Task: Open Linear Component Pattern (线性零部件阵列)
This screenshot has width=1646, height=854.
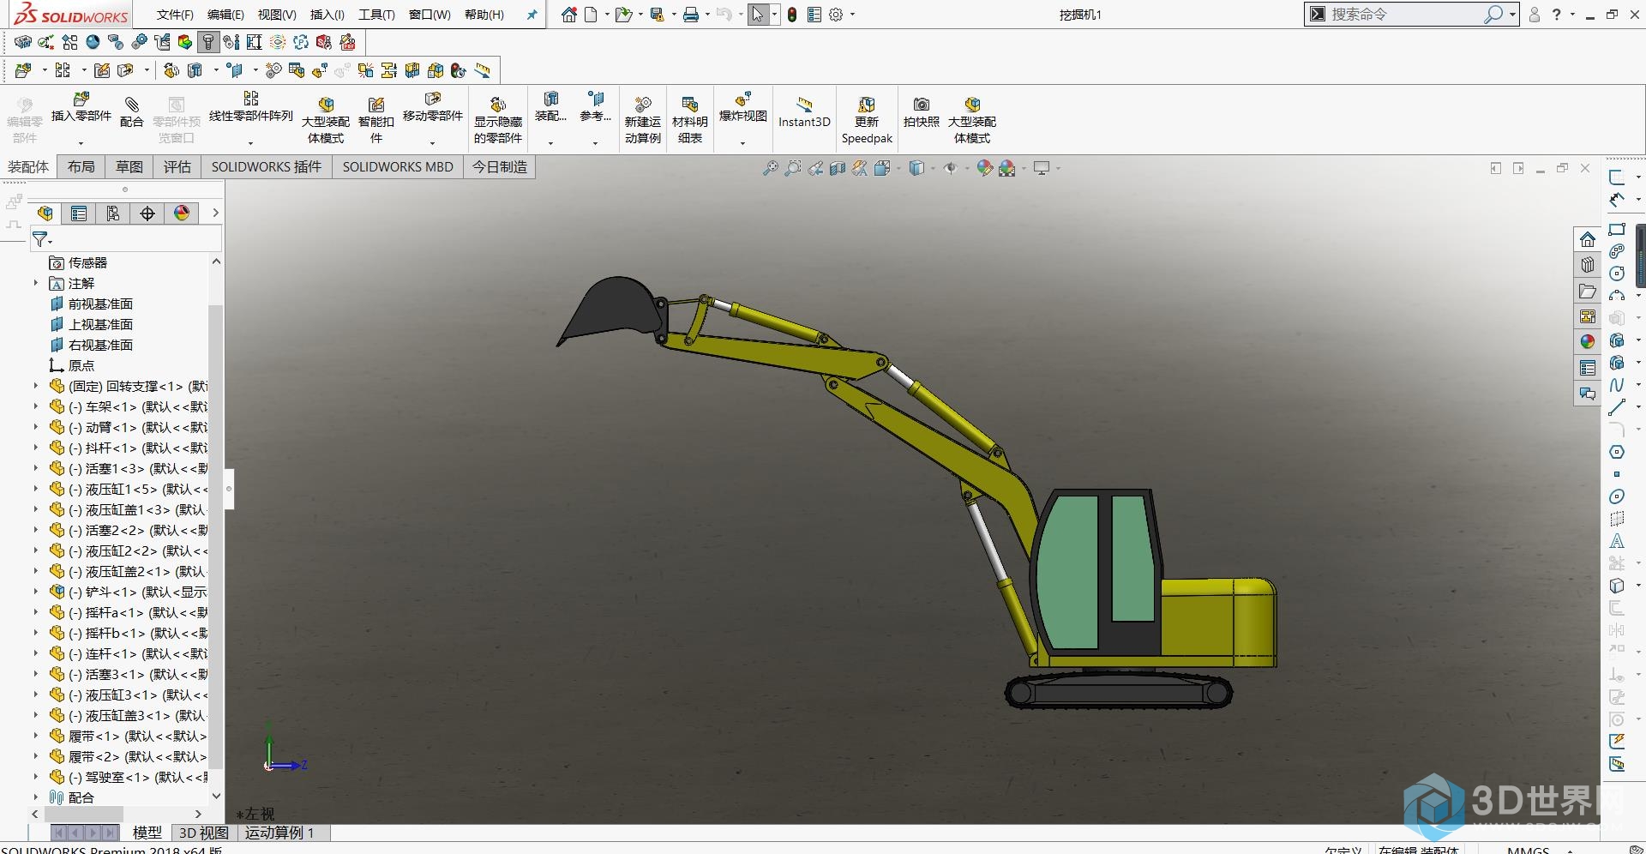Action: tap(250, 107)
